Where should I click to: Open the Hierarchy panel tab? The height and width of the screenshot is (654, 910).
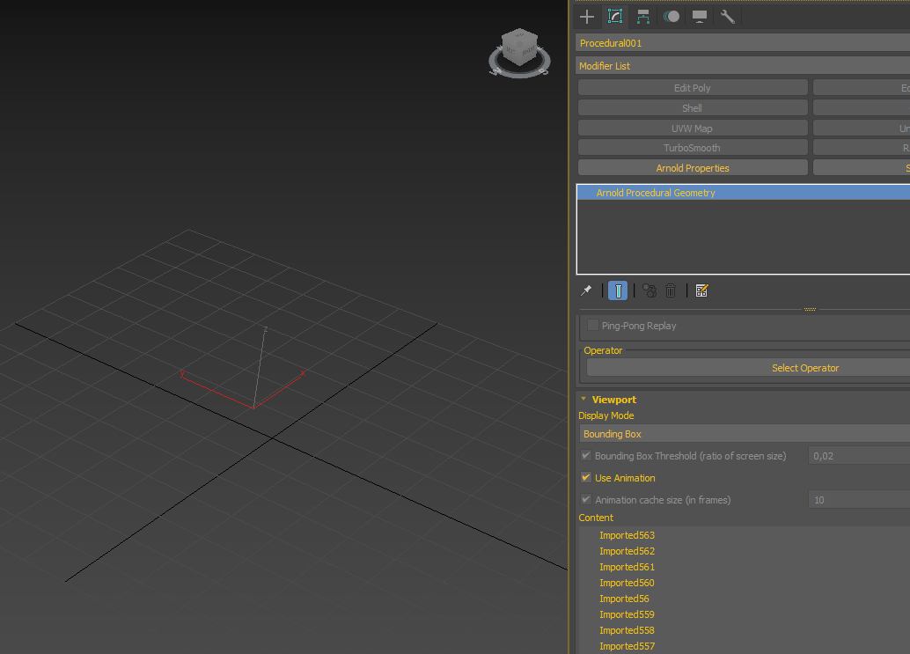[x=643, y=16]
